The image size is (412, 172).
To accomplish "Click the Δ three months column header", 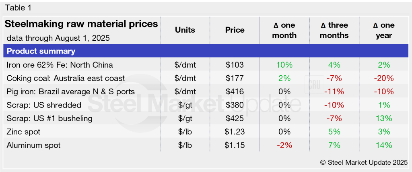I will pyautogui.click(x=334, y=30).
